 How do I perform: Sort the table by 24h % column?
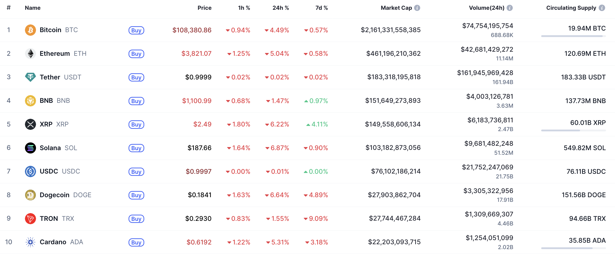[x=280, y=8]
